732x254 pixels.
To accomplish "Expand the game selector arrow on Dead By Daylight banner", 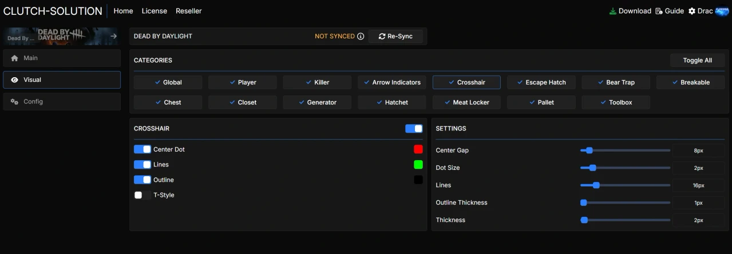I will 113,36.
